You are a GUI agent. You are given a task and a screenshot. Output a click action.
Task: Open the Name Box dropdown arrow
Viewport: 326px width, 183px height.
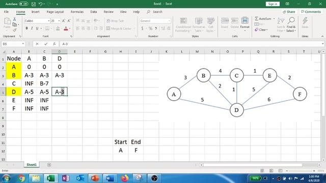tap(23, 44)
